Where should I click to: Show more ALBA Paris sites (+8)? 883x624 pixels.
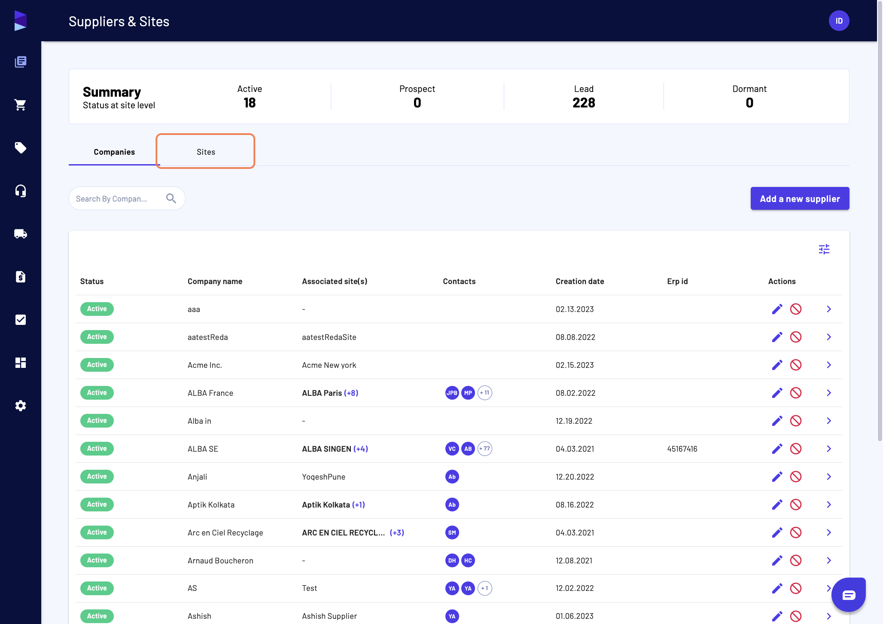tap(351, 393)
